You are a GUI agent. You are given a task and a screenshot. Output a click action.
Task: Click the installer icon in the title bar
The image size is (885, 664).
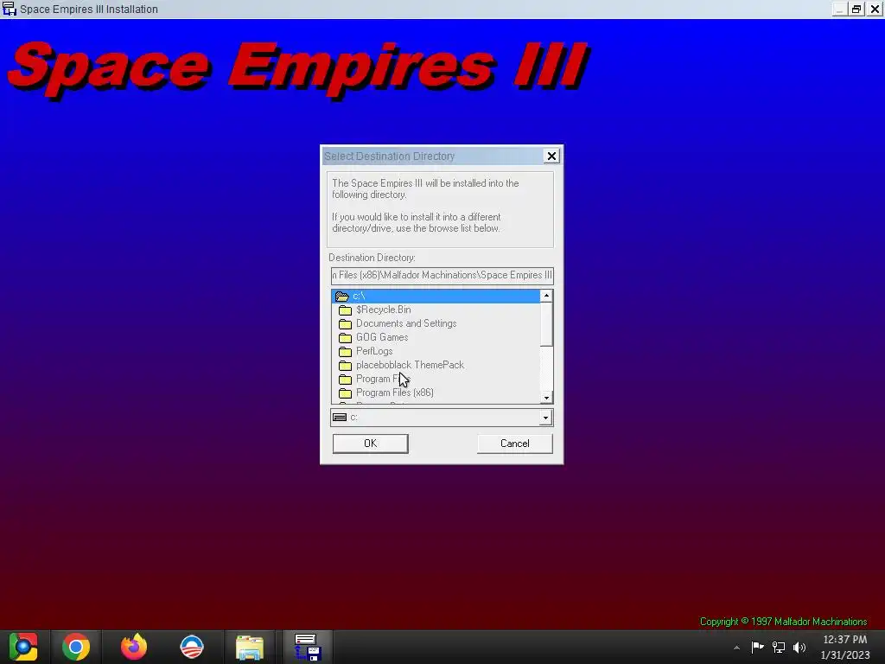point(9,9)
